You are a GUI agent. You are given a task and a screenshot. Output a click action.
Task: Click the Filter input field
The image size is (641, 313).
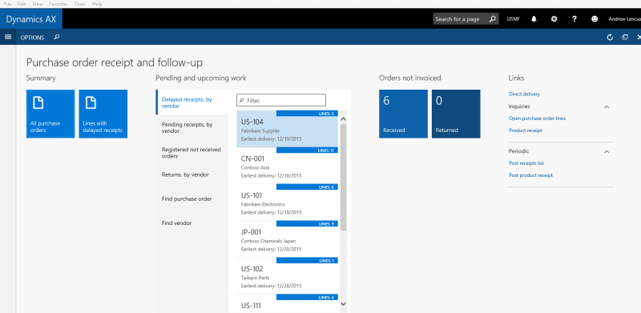[x=281, y=100]
